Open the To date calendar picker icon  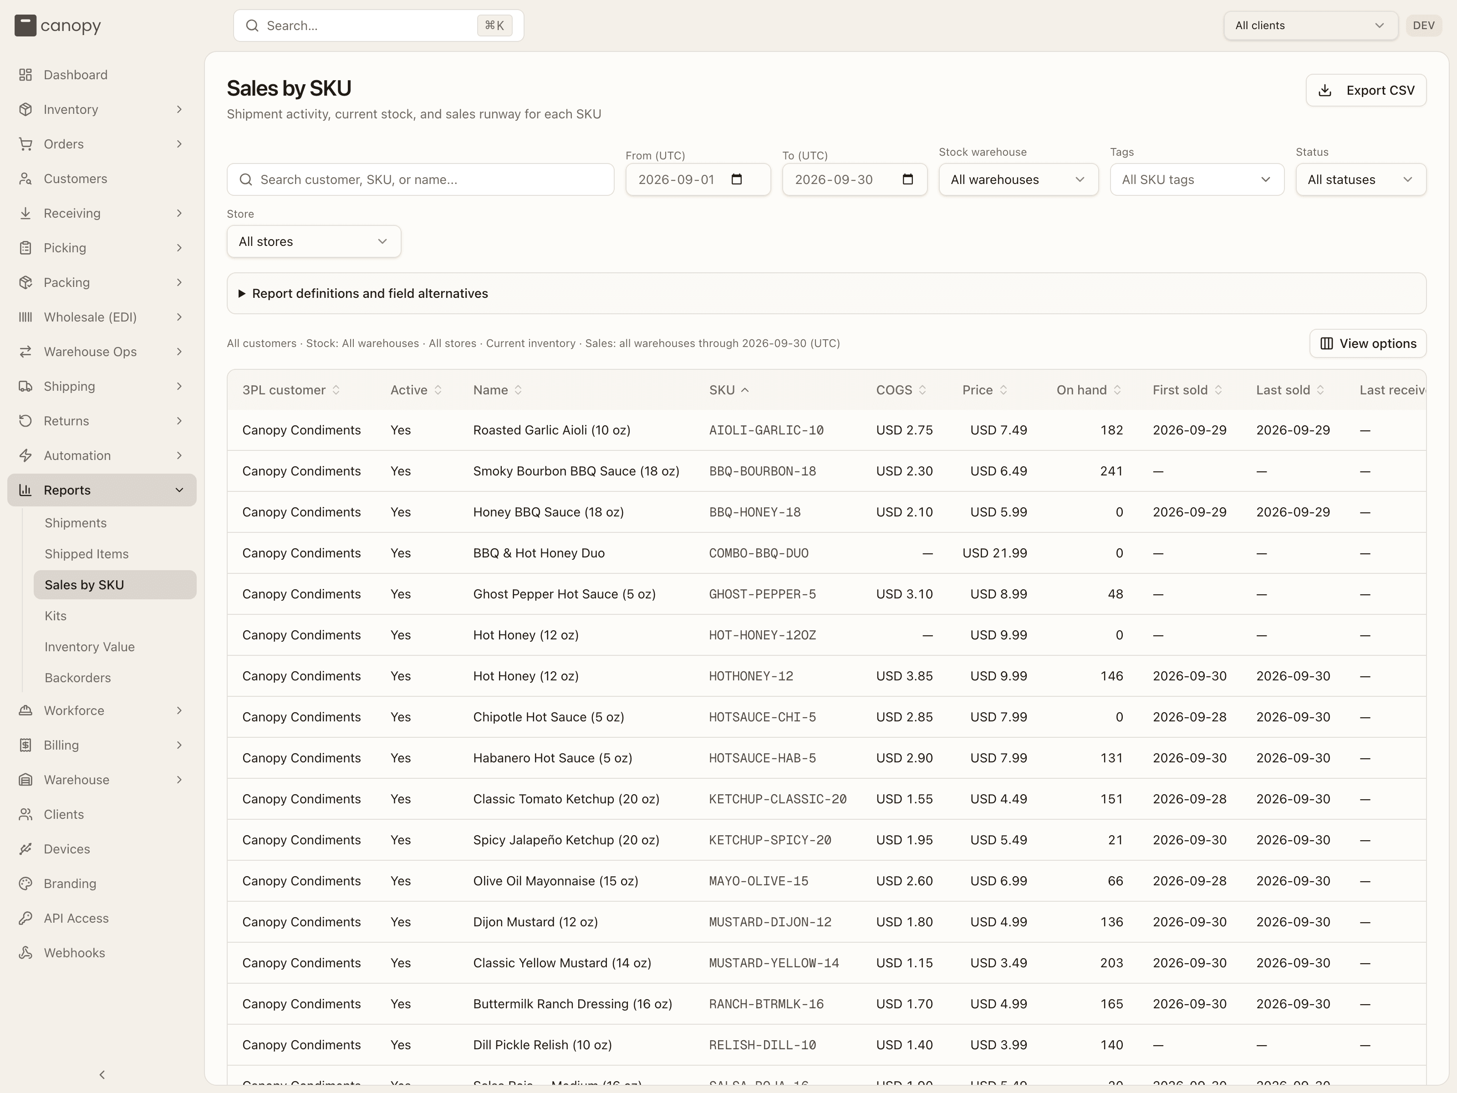coord(907,179)
